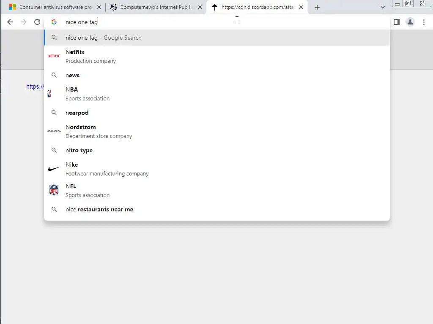Open the Chrome three-dot menu
Screen dimensions: 433x324
point(424,22)
